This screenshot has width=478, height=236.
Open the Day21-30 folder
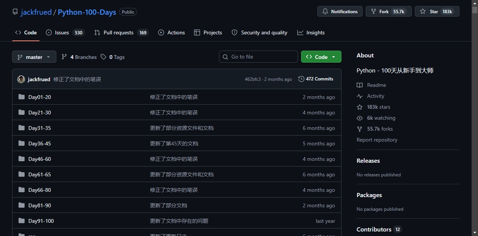pos(40,113)
